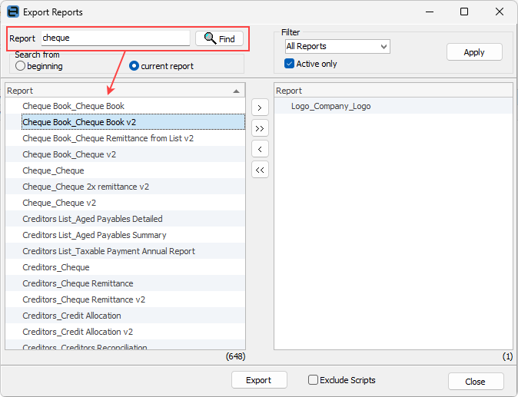Image resolution: width=518 pixels, height=397 pixels.
Task: Click the Export button
Action: tap(259, 380)
